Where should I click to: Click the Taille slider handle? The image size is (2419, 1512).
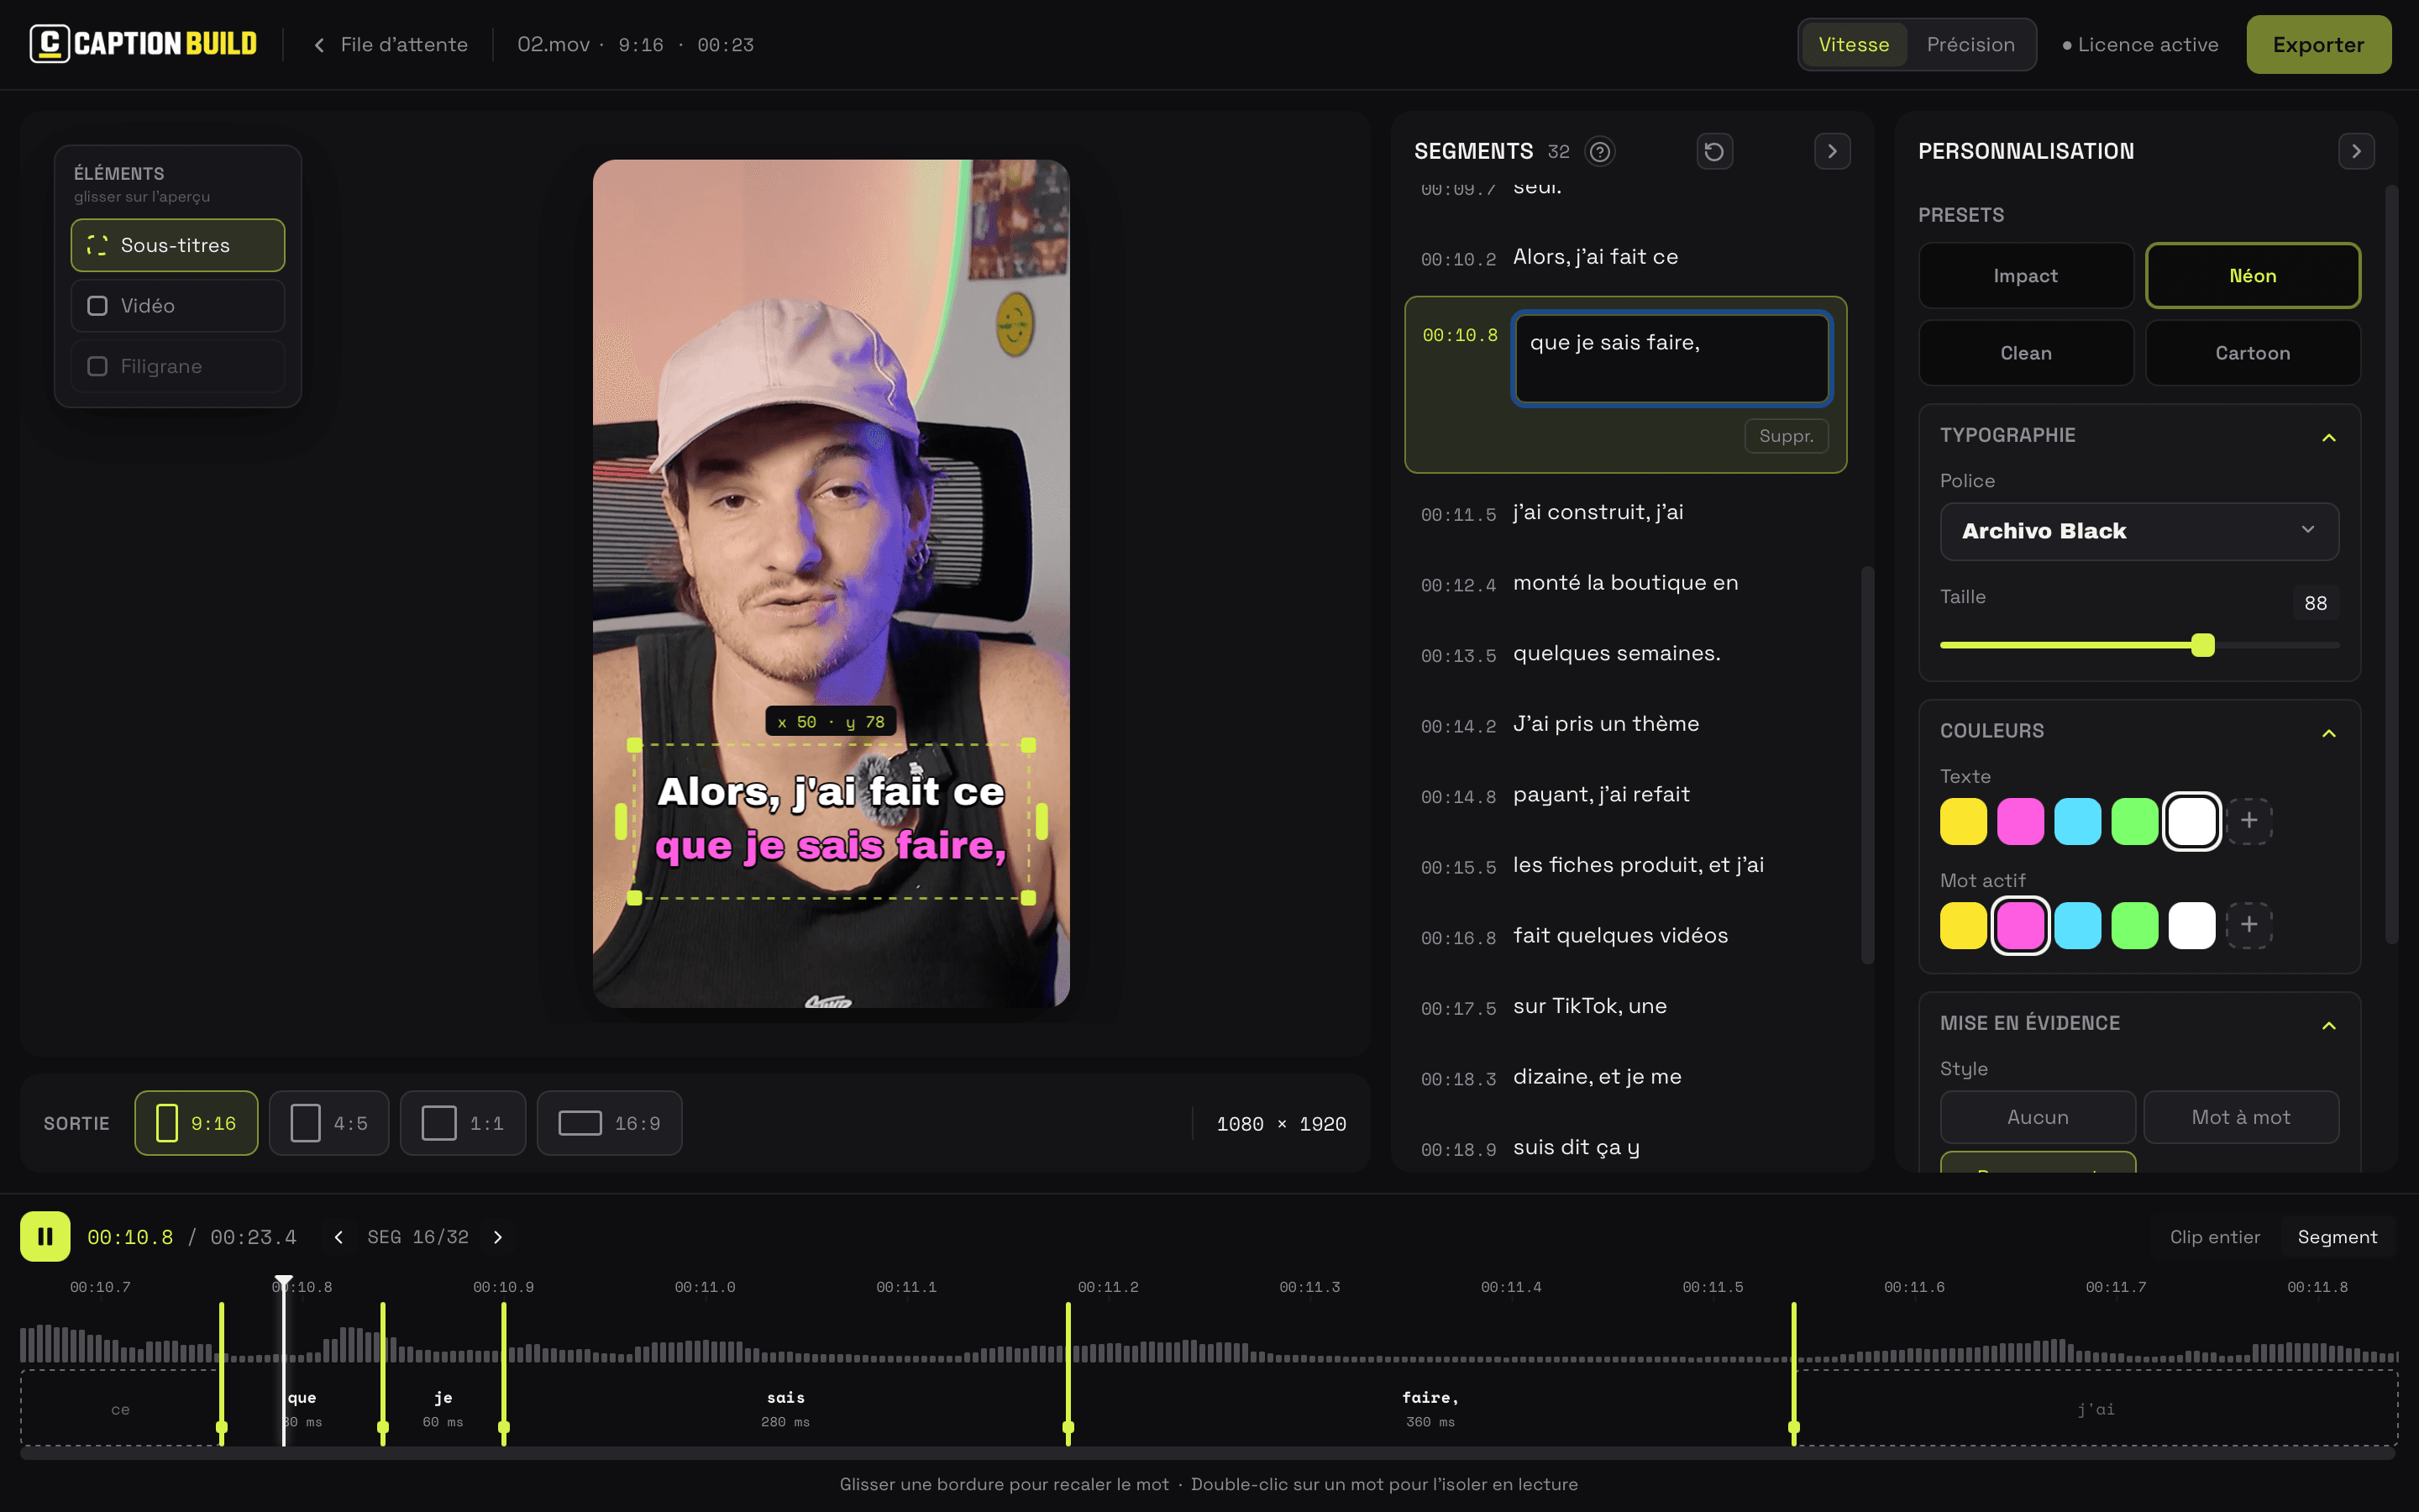(2203, 645)
